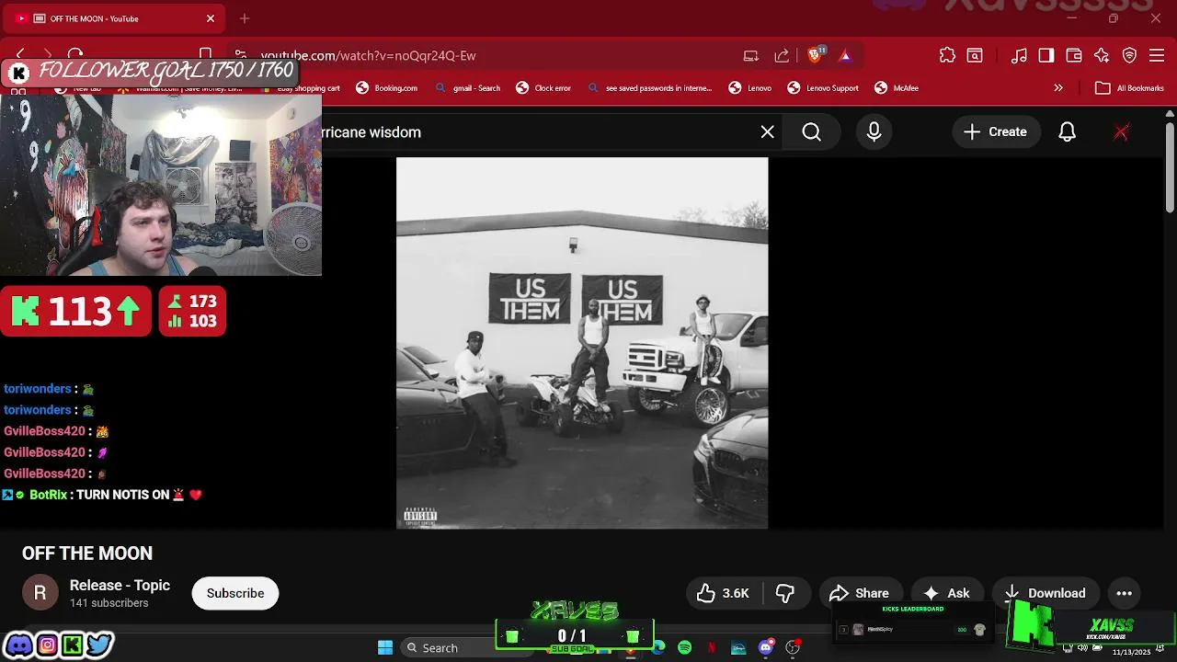The width and height of the screenshot is (1177, 662).
Task: Open a new browser tab
Action: click(x=245, y=18)
